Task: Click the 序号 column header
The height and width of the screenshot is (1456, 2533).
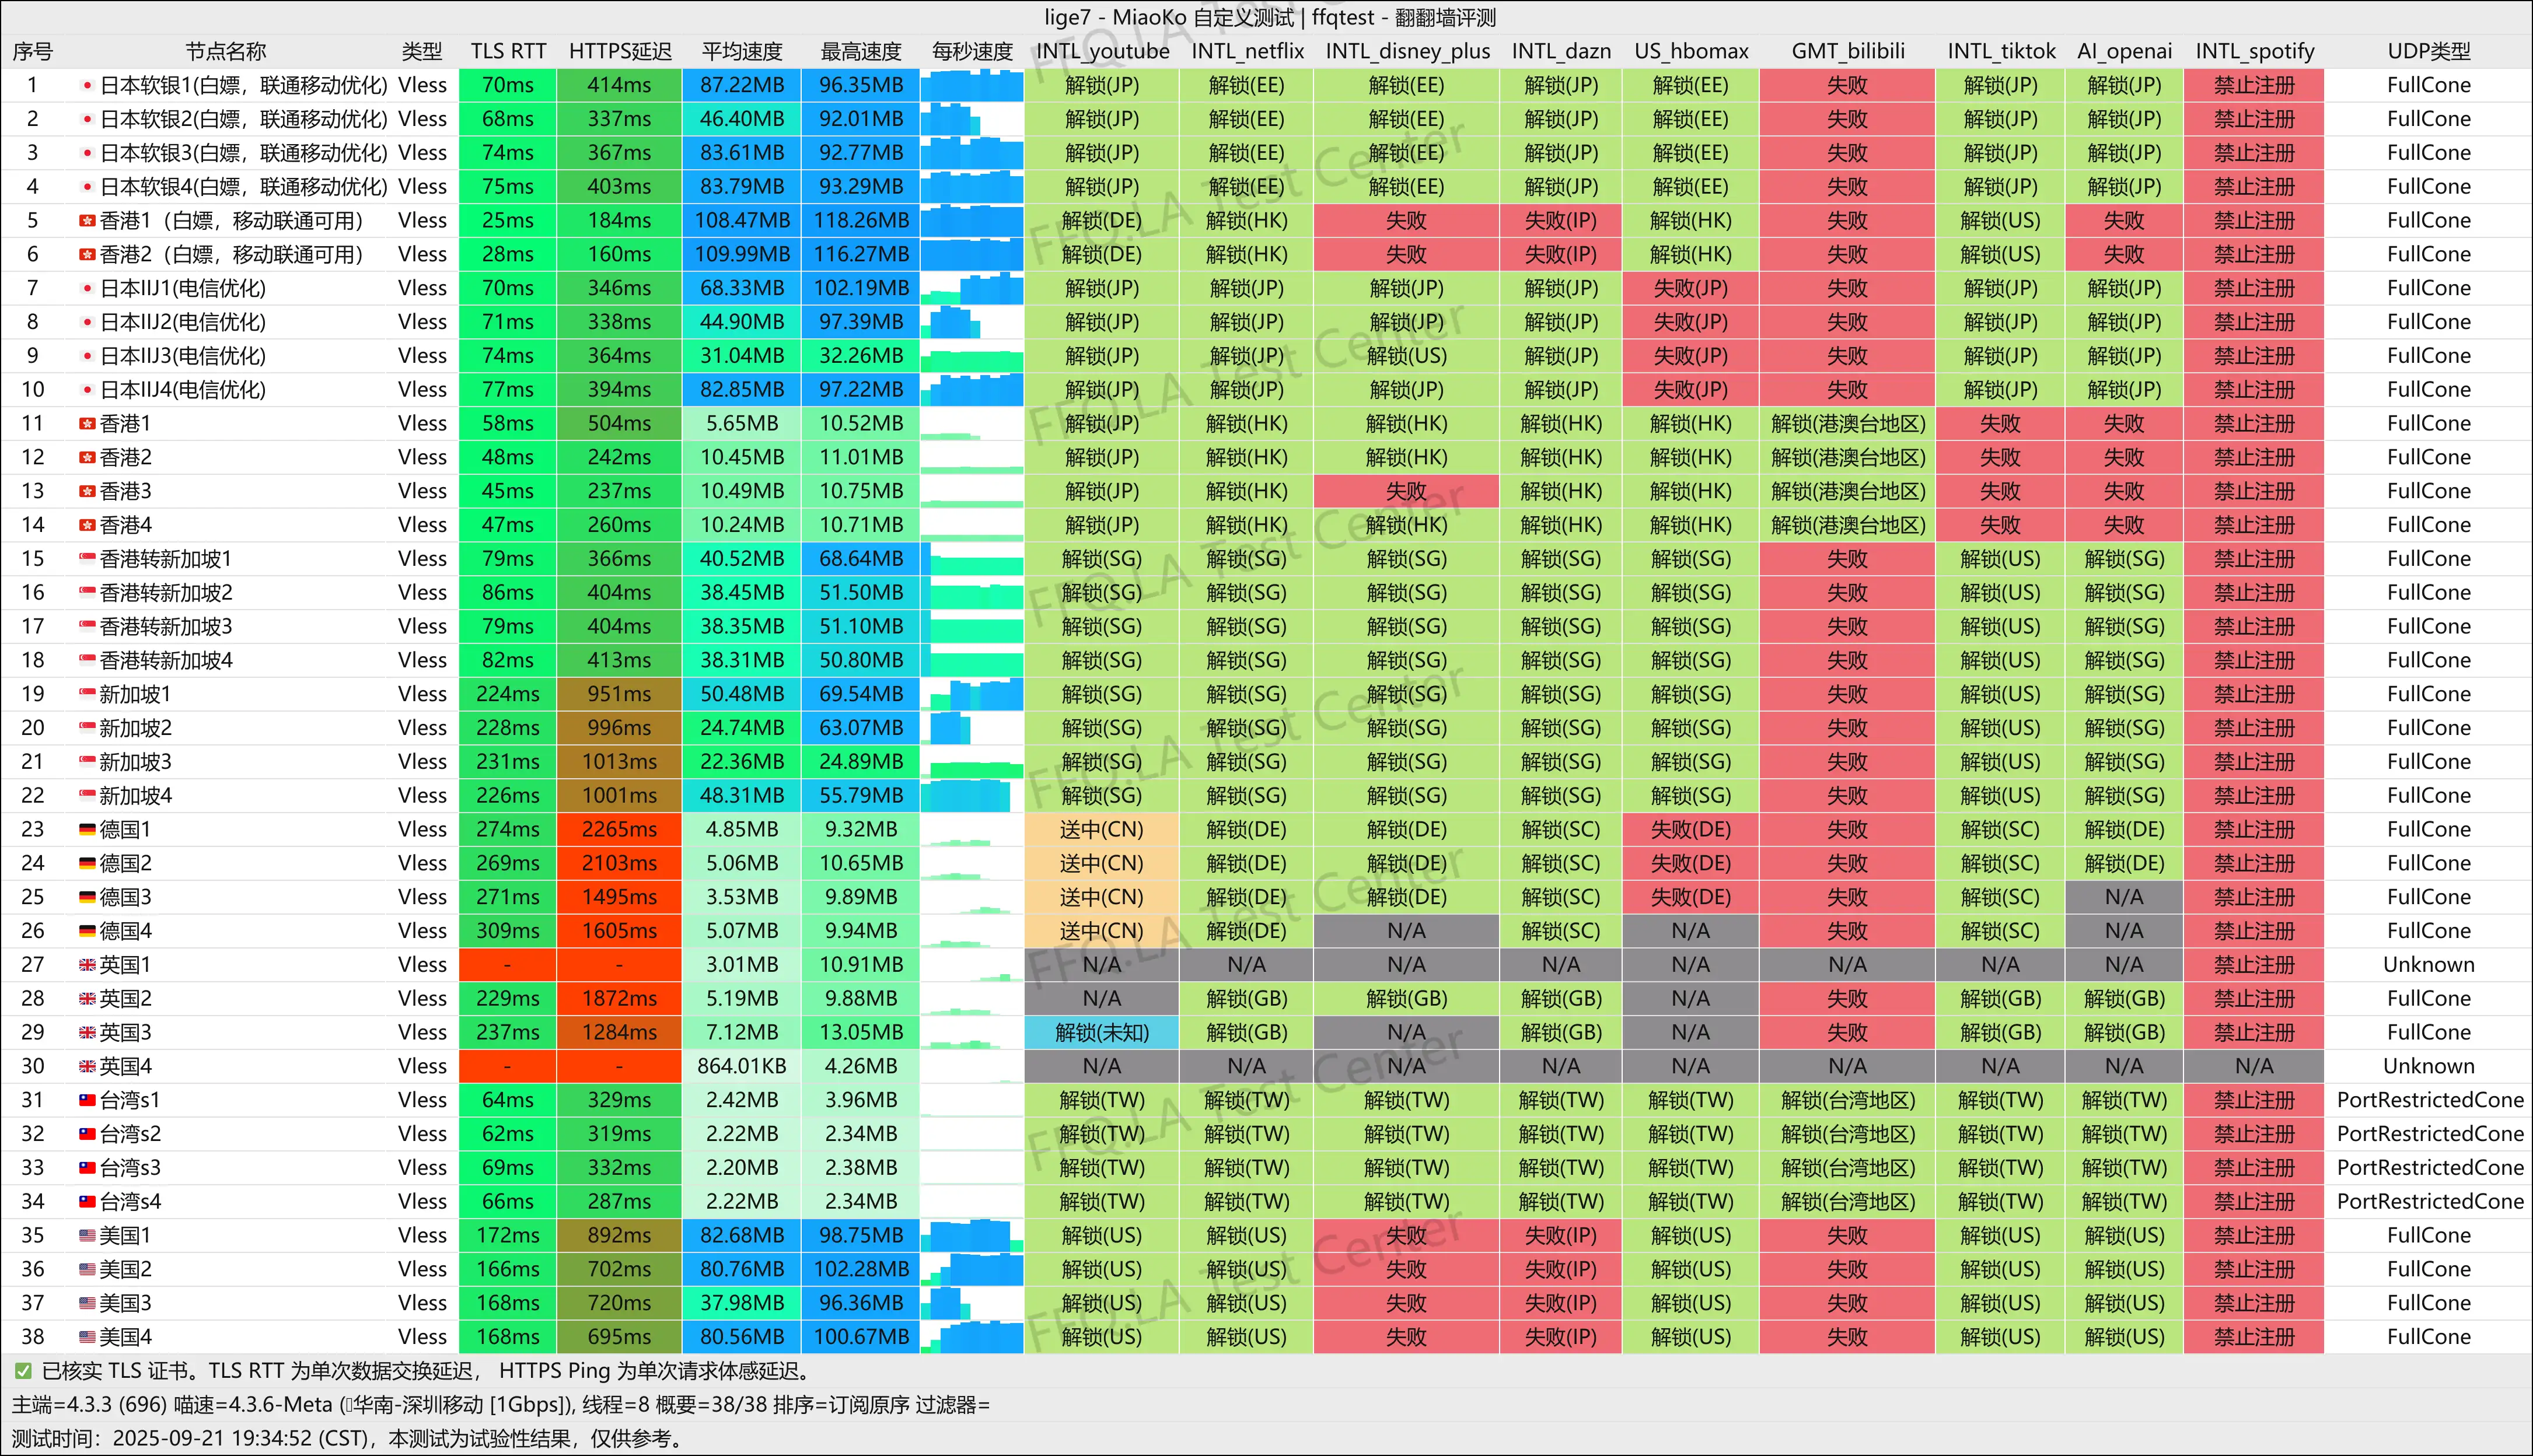Action: click(33, 51)
